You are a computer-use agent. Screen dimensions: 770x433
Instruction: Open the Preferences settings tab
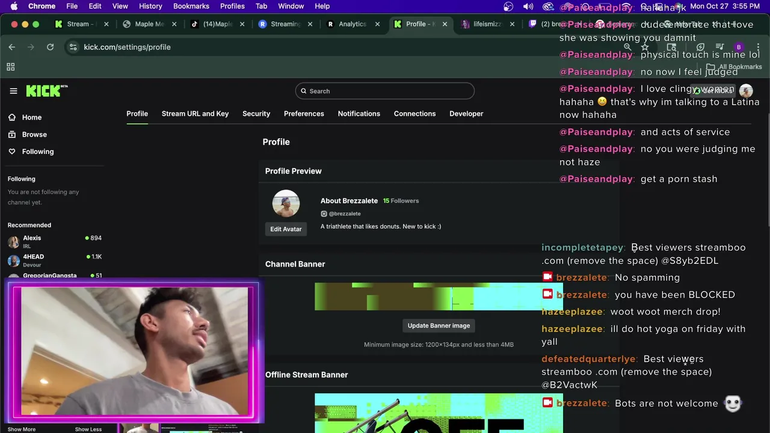(x=304, y=114)
